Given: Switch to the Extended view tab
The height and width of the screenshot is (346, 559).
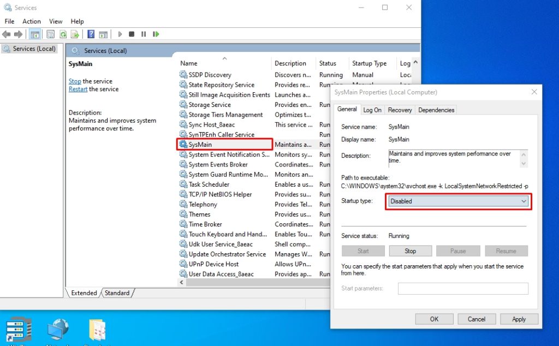Looking at the screenshot, I should point(84,293).
